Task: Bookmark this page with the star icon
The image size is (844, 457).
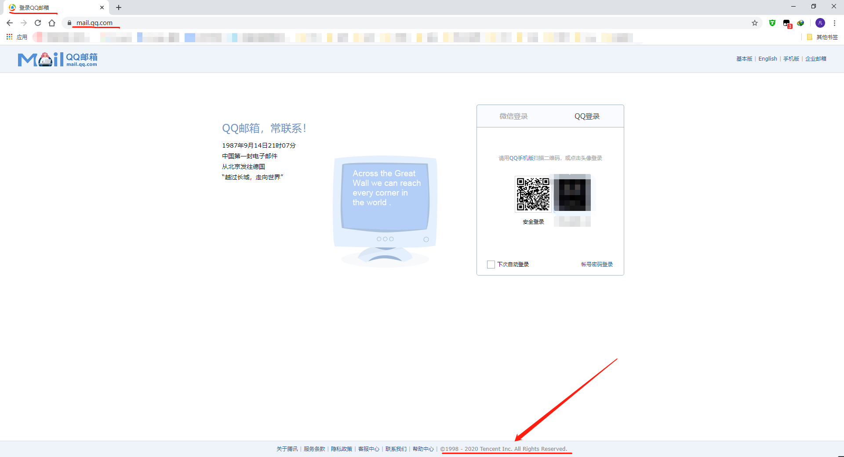Action: (755, 23)
